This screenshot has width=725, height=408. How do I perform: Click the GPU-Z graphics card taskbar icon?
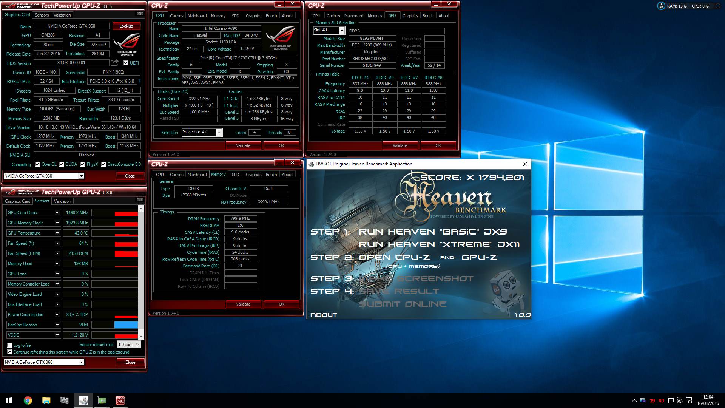(x=102, y=400)
